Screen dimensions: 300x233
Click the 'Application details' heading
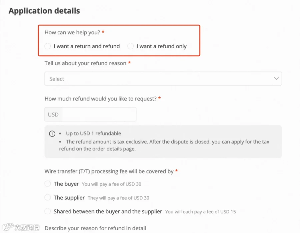[x=44, y=11]
